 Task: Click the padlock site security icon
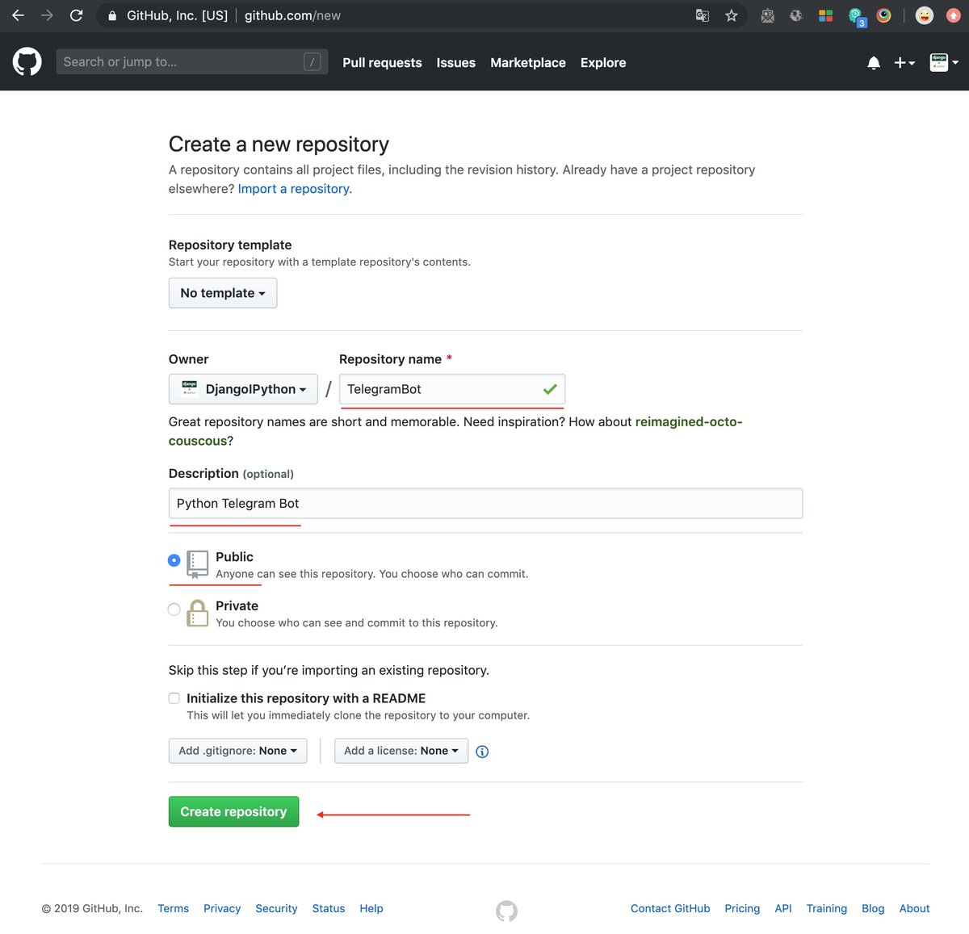coord(112,15)
